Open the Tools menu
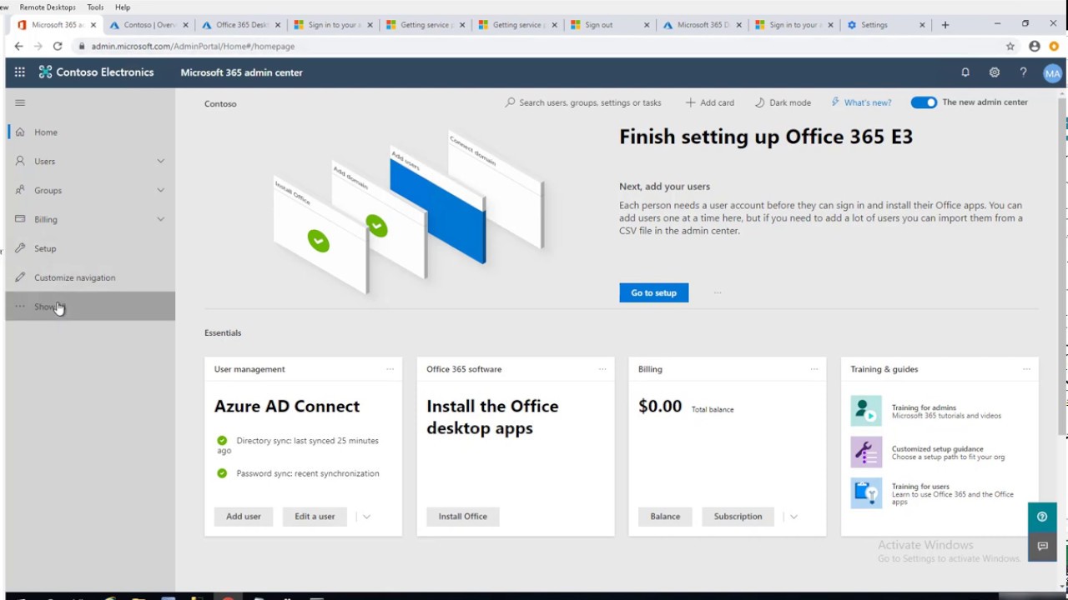Image resolution: width=1068 pixels, height=600 pixels. [x=95, y=7]
